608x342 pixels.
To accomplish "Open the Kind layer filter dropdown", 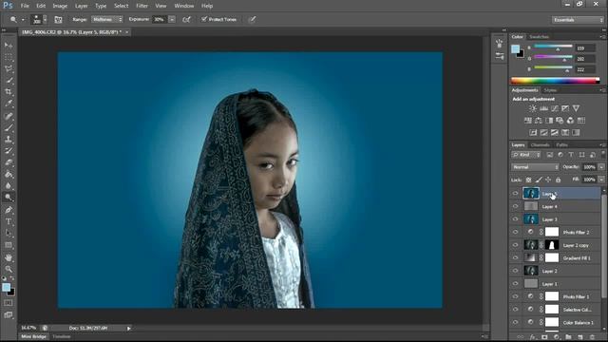I will point(526,155).
